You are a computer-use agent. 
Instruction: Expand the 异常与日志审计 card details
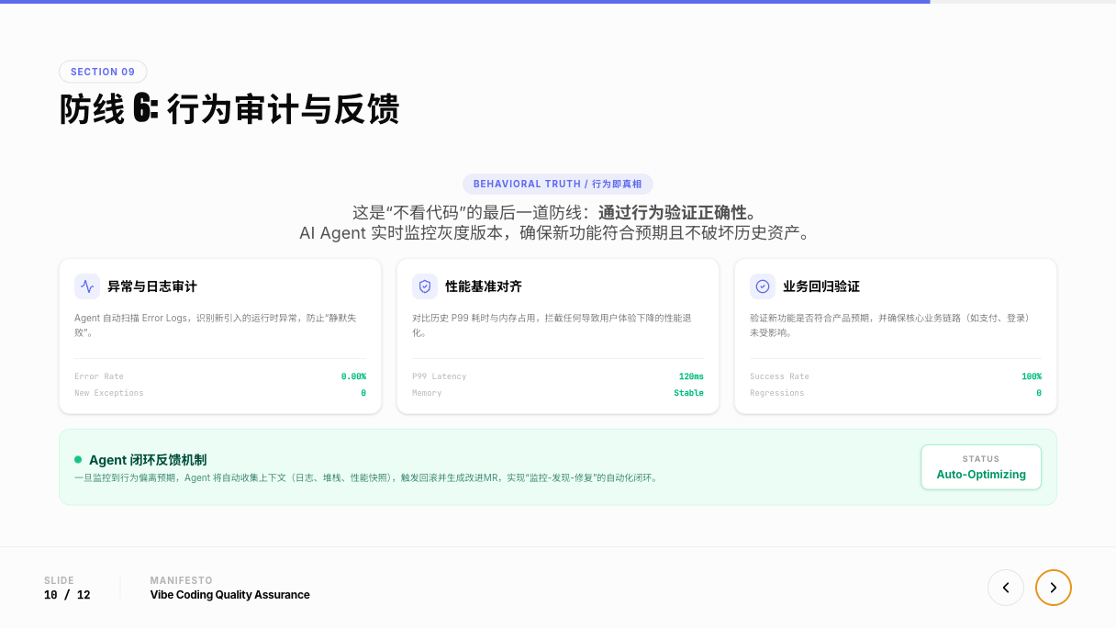click(x=220, y=336)
